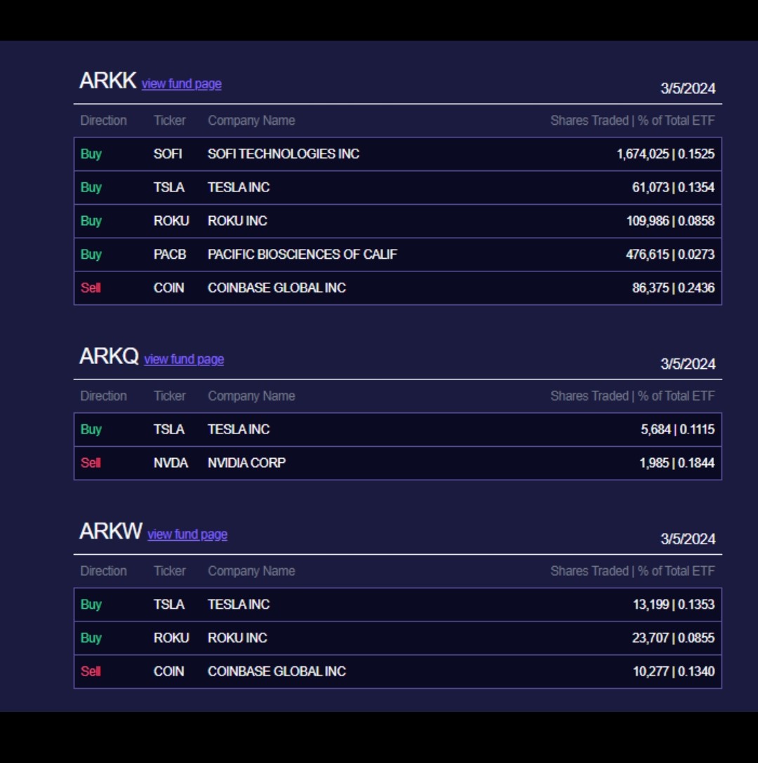The height and width of the screenshot is (763, 758).
Task: Click Company Name header in ARKW table
Action: (x=251, y=572)
